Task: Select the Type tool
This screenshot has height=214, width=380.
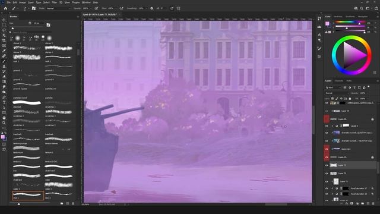Action: pos(4,102)
